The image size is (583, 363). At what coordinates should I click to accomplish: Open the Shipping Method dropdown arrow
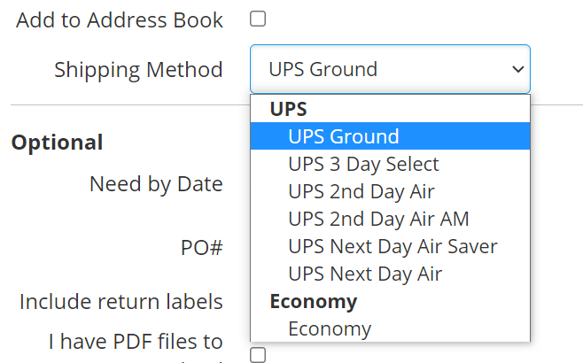[x=517, y=69]
